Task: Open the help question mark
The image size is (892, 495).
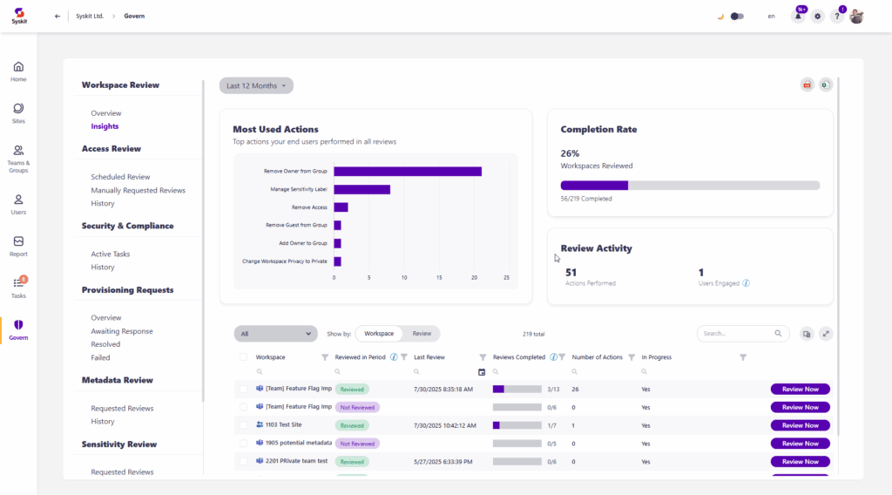Action: [x=837, y=17]
